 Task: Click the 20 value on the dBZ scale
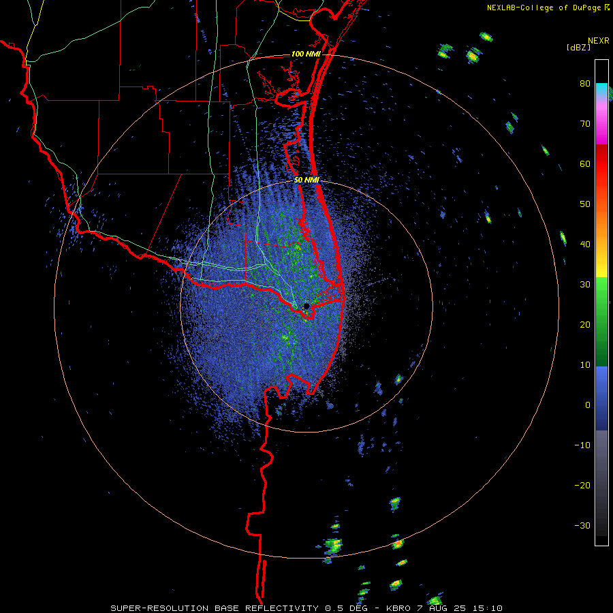pyautogui.click(x=585, y=324)
